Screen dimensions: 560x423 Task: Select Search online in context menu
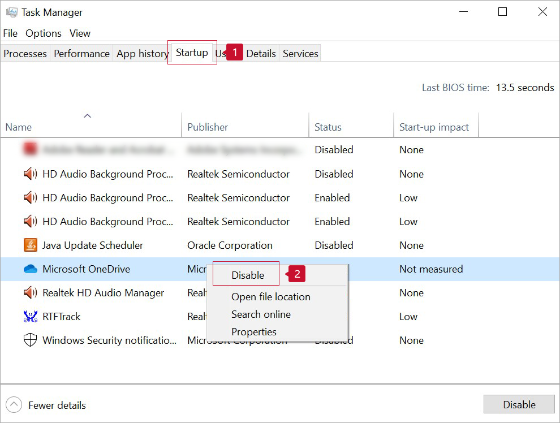(261, 314)
